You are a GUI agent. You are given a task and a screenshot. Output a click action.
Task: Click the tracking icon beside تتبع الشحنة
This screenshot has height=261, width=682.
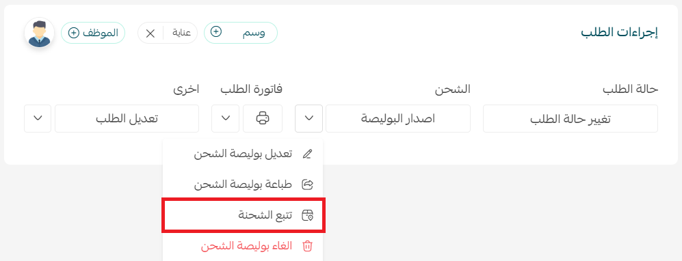[308, 215]
